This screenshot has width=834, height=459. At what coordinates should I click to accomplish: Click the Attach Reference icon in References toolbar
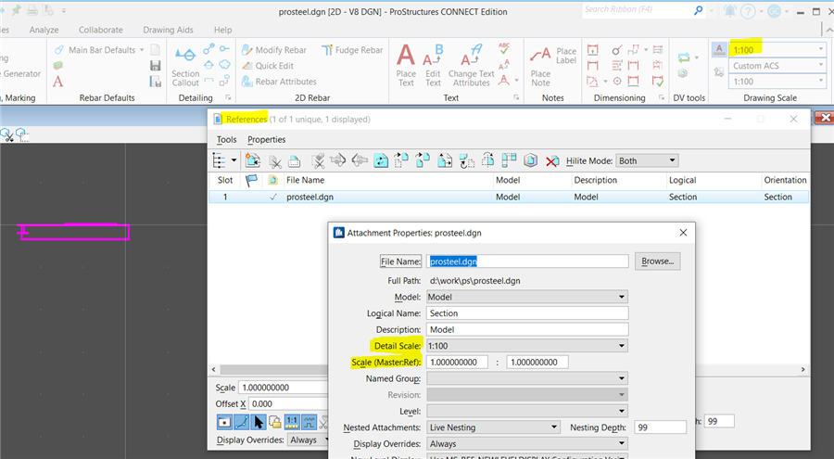pyautogui.click(x=253, y=160)
